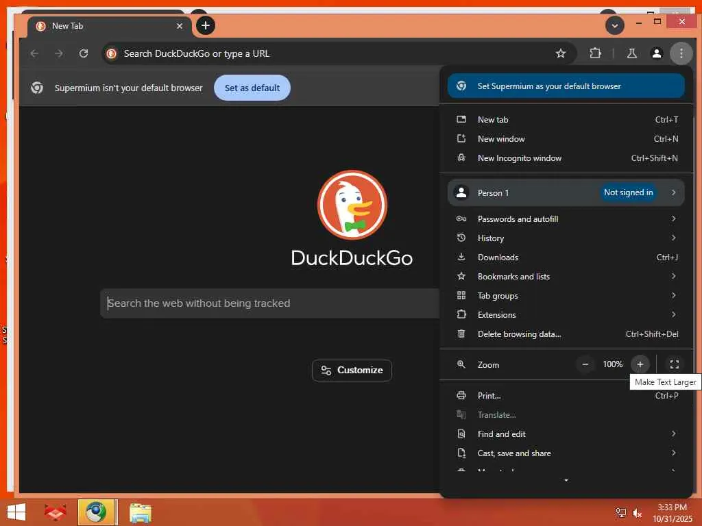Click the Downloads arrow icon in menu
The image size is (702, 526).
coord(461,258)
